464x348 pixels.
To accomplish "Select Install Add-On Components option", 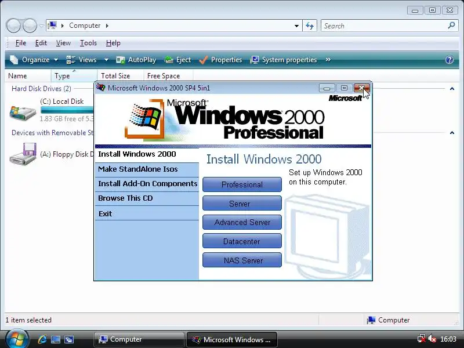I will [147, 184].
